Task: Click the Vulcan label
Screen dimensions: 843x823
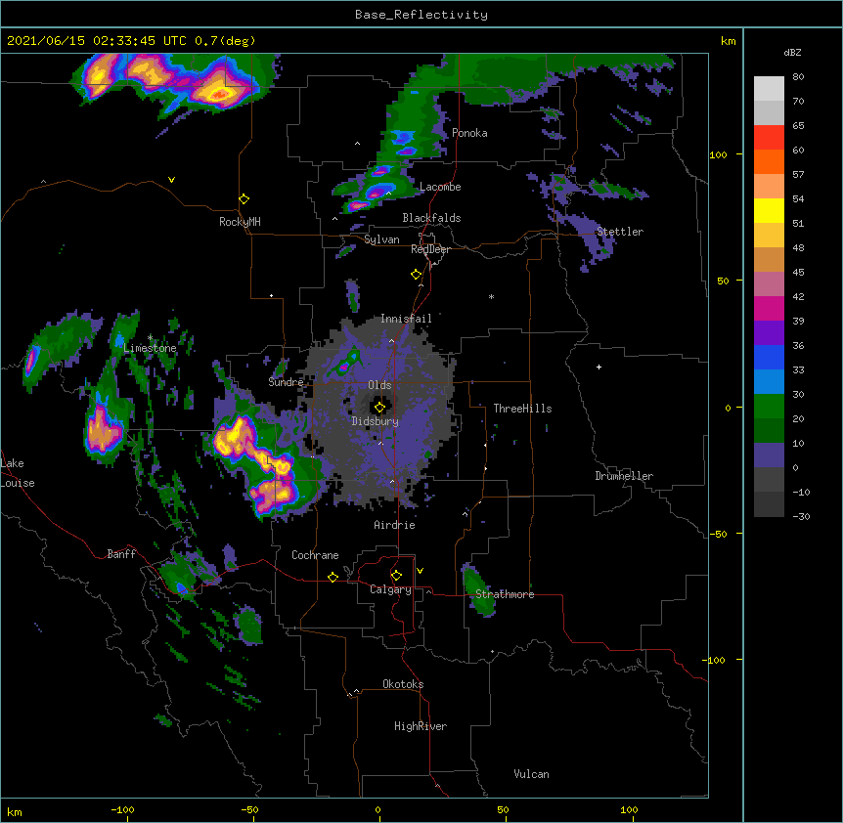Action: coord(531,774)
